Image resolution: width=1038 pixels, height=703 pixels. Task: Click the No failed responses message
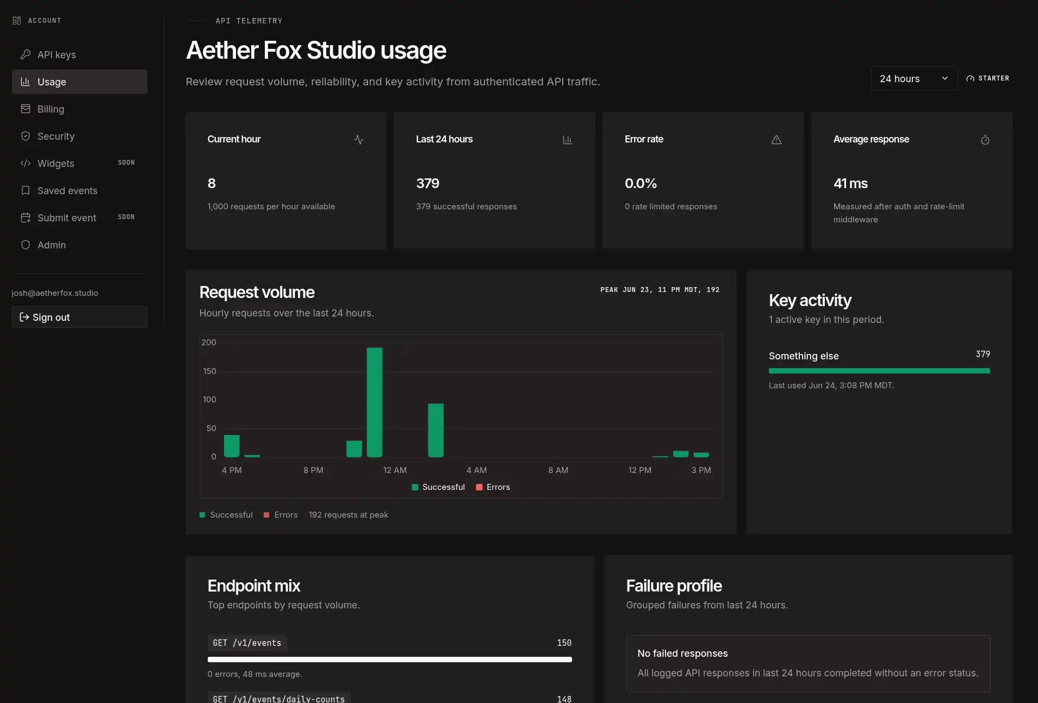click(x=808, y=663)
